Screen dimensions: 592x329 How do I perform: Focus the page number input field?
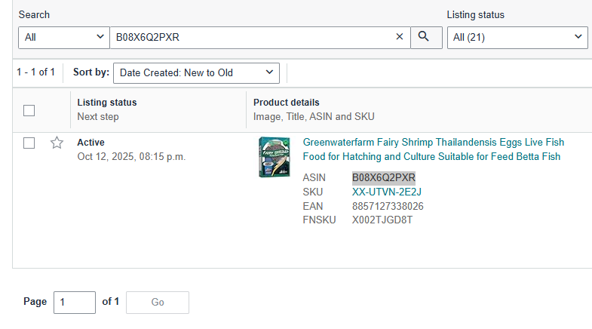(75, 302)
